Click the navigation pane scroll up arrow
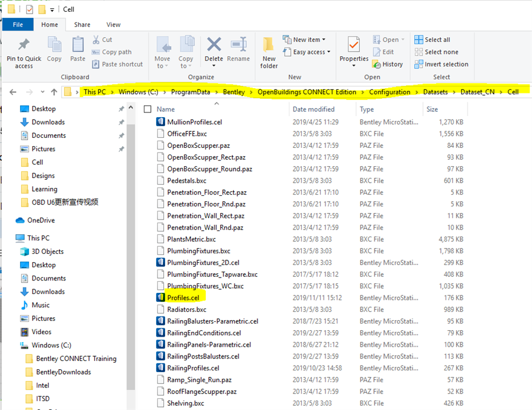 [131, 108]
